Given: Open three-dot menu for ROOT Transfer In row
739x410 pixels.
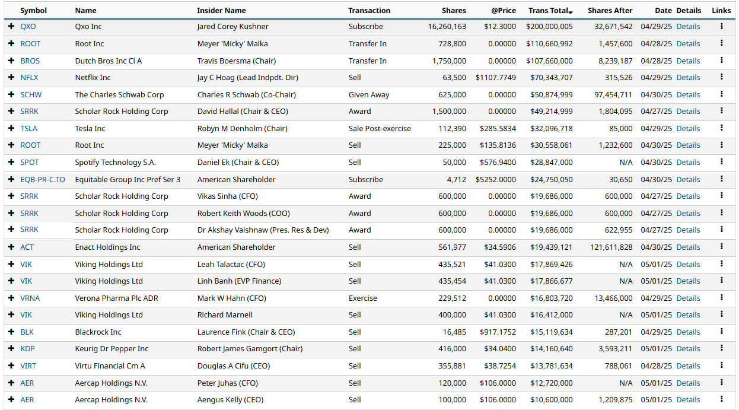Looking at the screenshot, I should [721, 43].
